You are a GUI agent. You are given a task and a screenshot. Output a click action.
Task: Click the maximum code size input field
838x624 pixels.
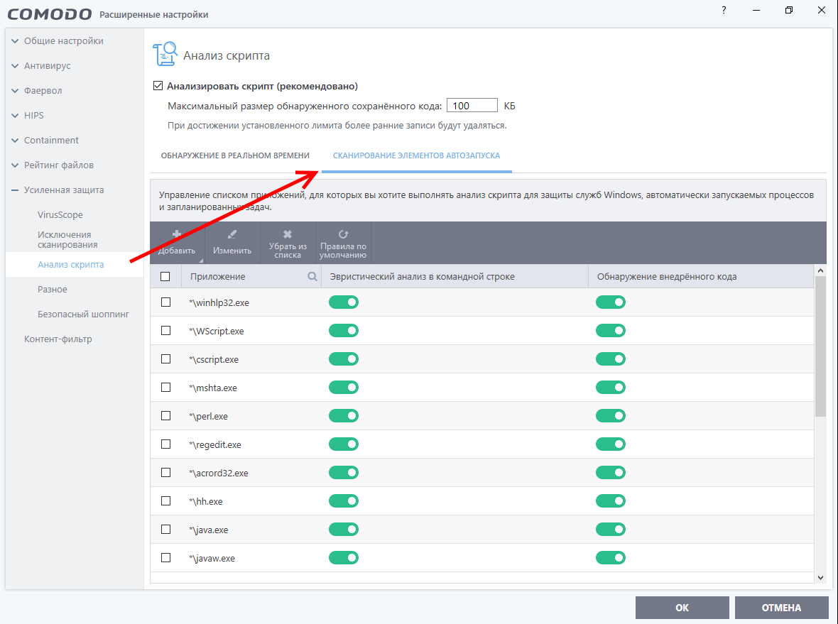(x=472, y=106)
